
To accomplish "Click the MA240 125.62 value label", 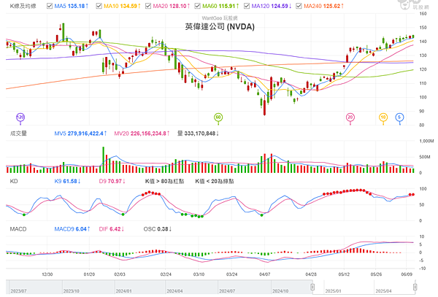I will [x=323, y=6].
